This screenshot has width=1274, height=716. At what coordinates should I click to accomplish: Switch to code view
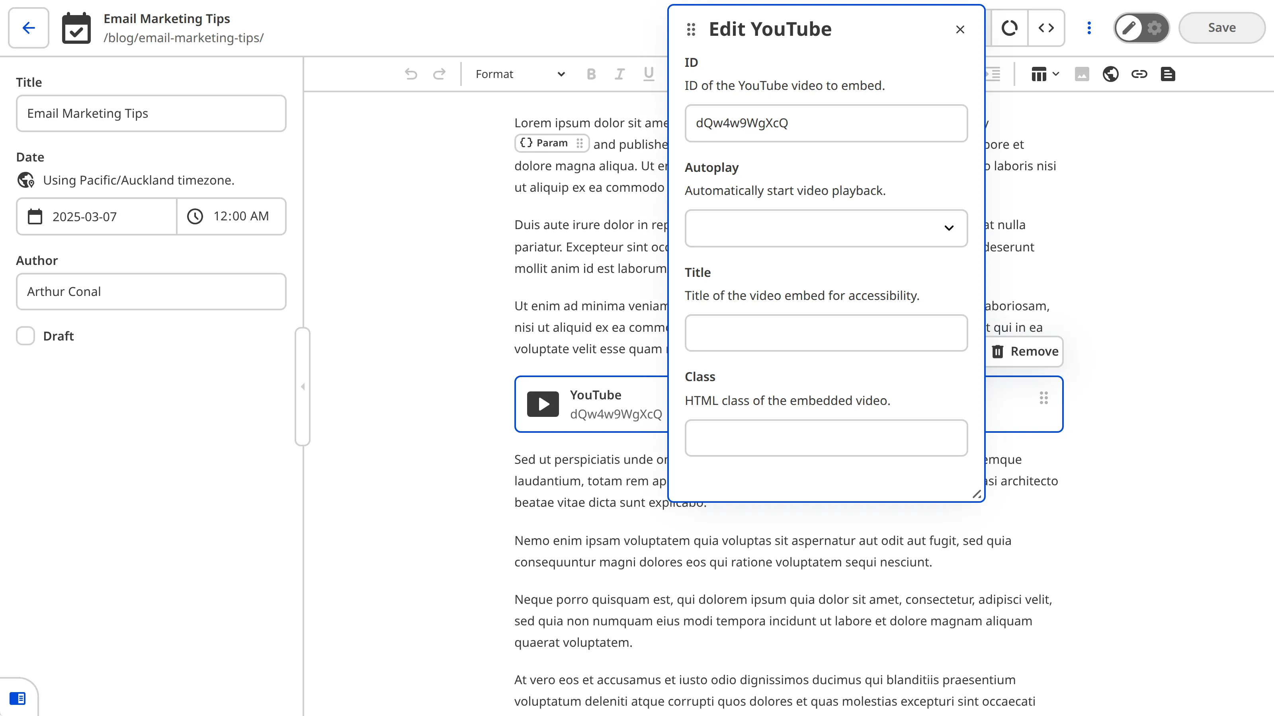pos(1047,28)
